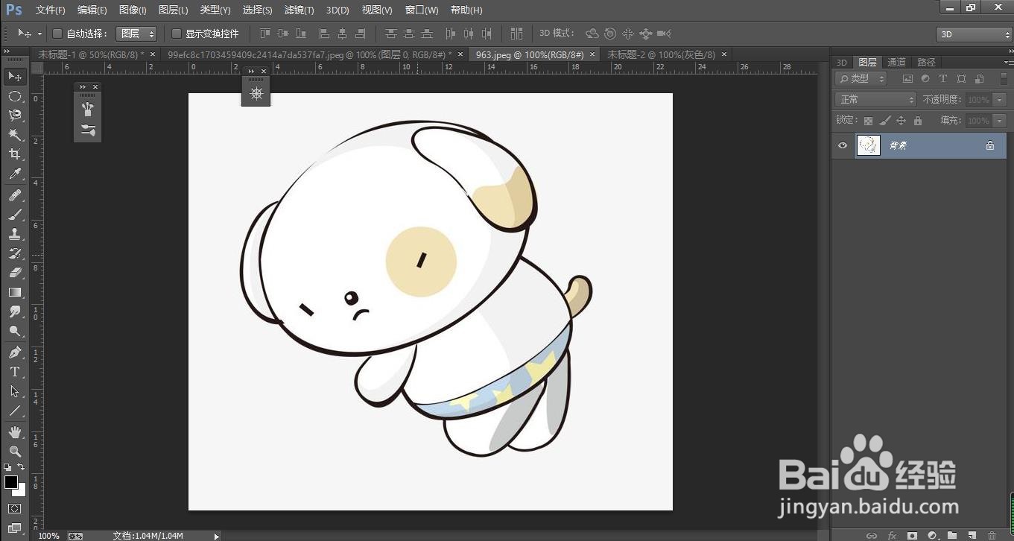Open the 滤镜(T) menu
This screenshot has width=1014, height=541.
coord(299,10)
